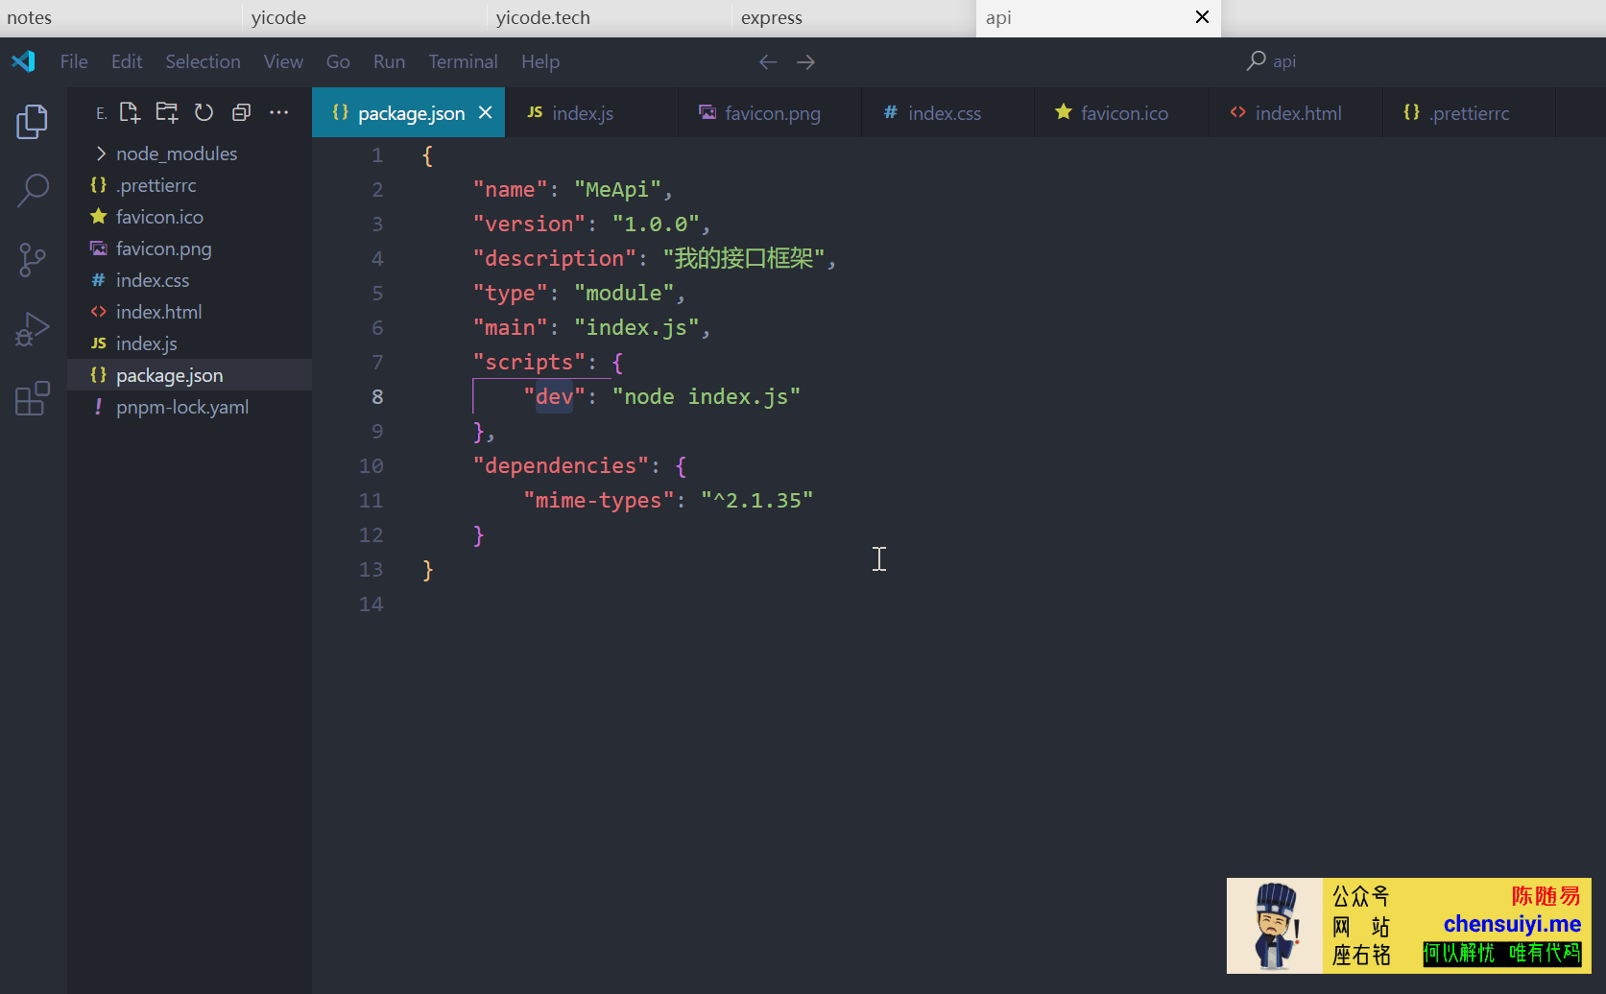
Task: Click the "mime-types" dependency key
Action: (x=598, y=501)
